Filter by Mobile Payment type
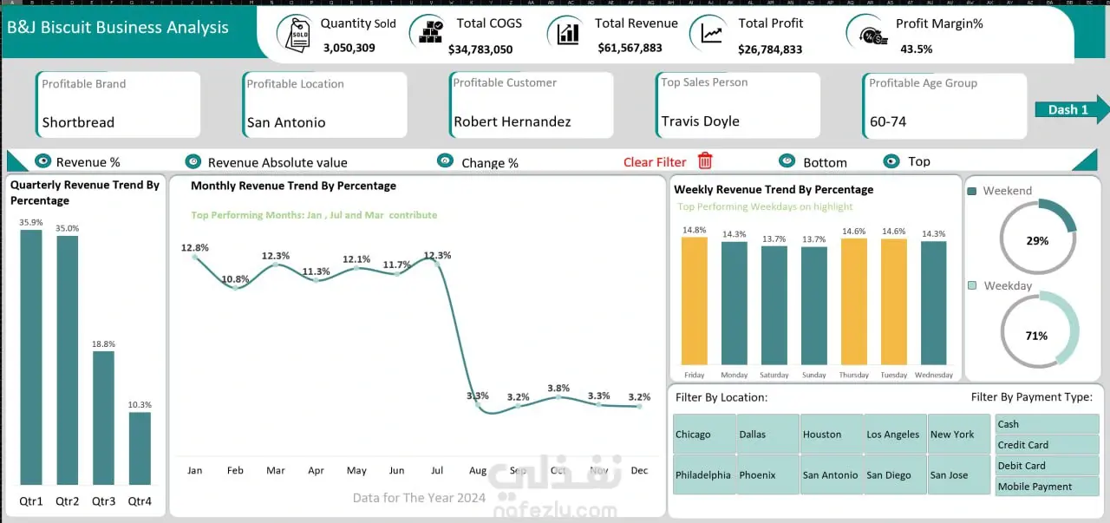 point(1047,487)
